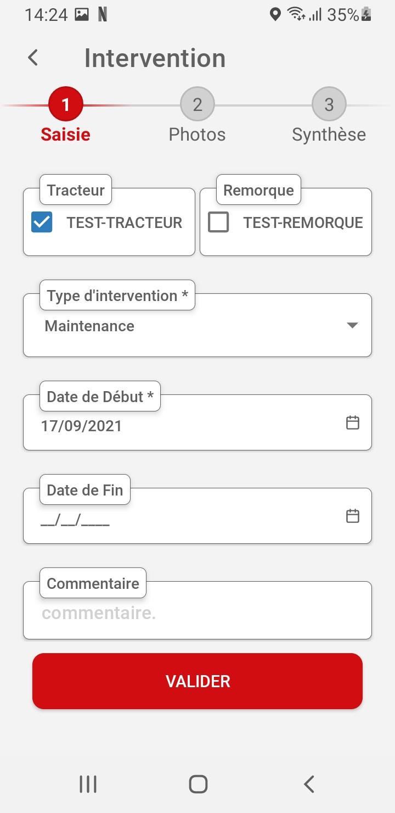
Task: Open calendar icon for Date de Fin
Action: [x=353, y=516]
